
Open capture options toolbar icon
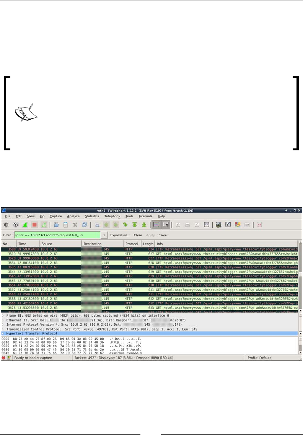coord(16,225)
